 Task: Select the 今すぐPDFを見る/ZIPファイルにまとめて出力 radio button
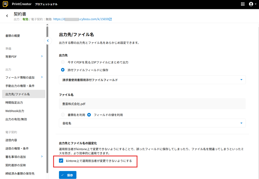click(x=63, y=62)
